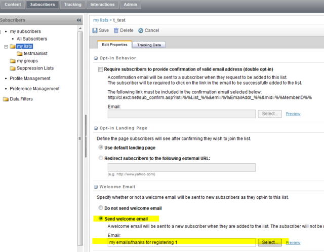The height and width of the screenshot is (252, 324).
Task: Go to my lists breadcrumb link
Action: coord(101,20)
